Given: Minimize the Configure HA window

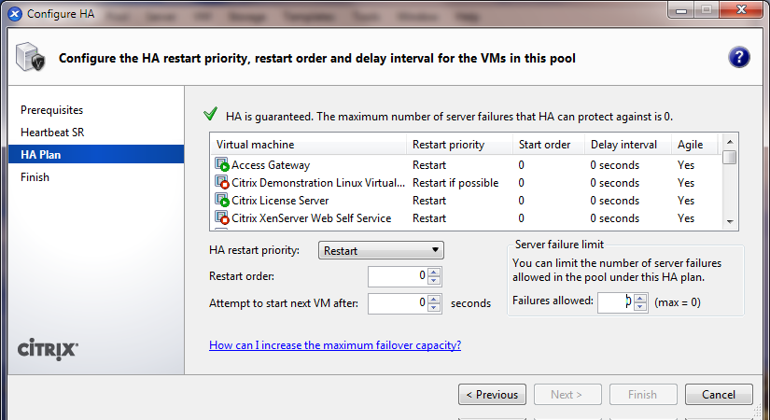Looking at the screenshot, I should (680, 10).
